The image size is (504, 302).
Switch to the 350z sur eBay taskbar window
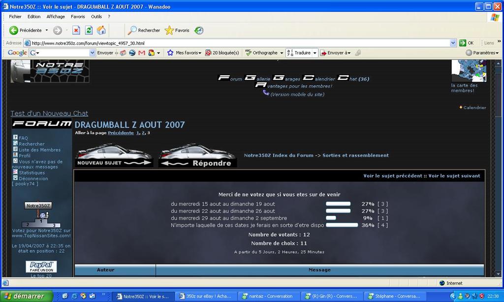click(x=206, y=296)
